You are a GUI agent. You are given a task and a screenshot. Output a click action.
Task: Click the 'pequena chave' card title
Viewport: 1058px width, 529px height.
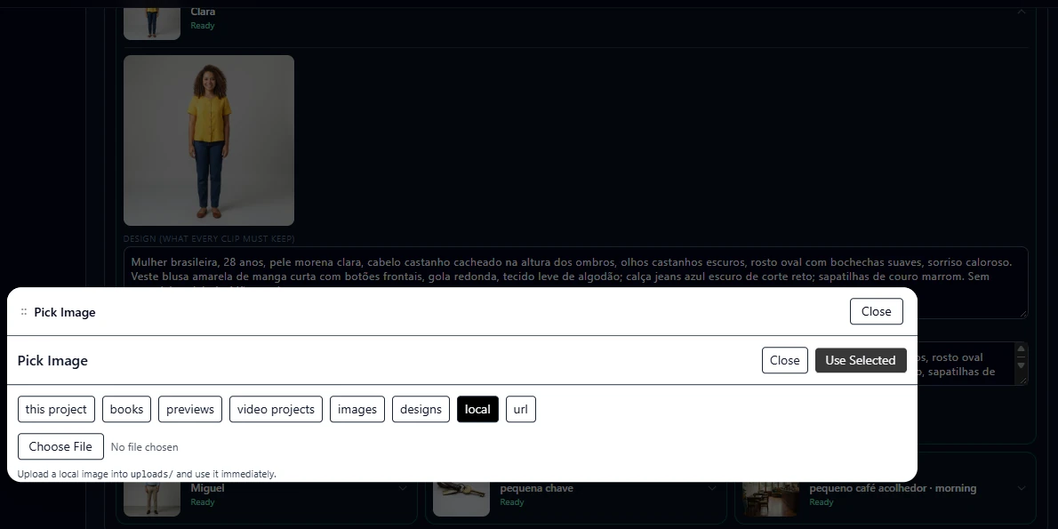[x=536, y=488]
